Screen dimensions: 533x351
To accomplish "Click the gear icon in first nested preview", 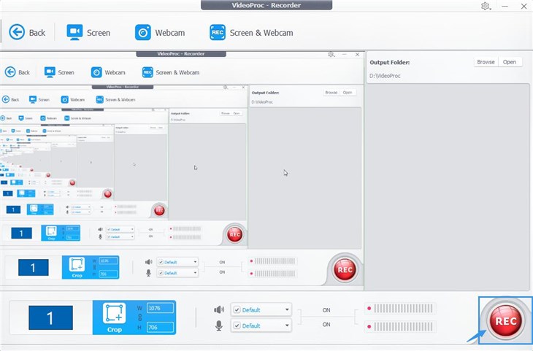I will pyautogui.click(x=331, y=55).
